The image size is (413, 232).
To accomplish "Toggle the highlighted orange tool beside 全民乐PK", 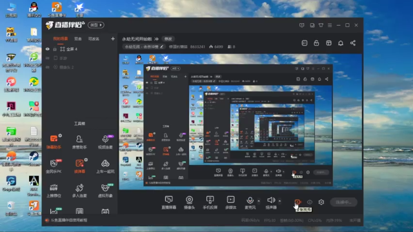I will click(x=79, y=166).
